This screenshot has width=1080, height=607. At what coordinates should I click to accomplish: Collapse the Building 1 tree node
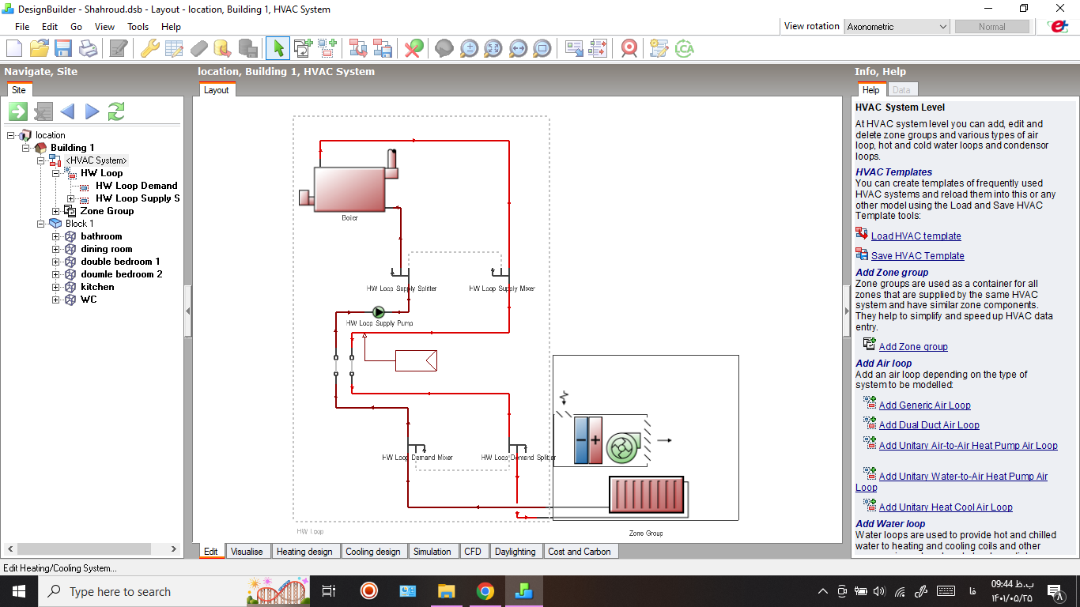point(25,148)
